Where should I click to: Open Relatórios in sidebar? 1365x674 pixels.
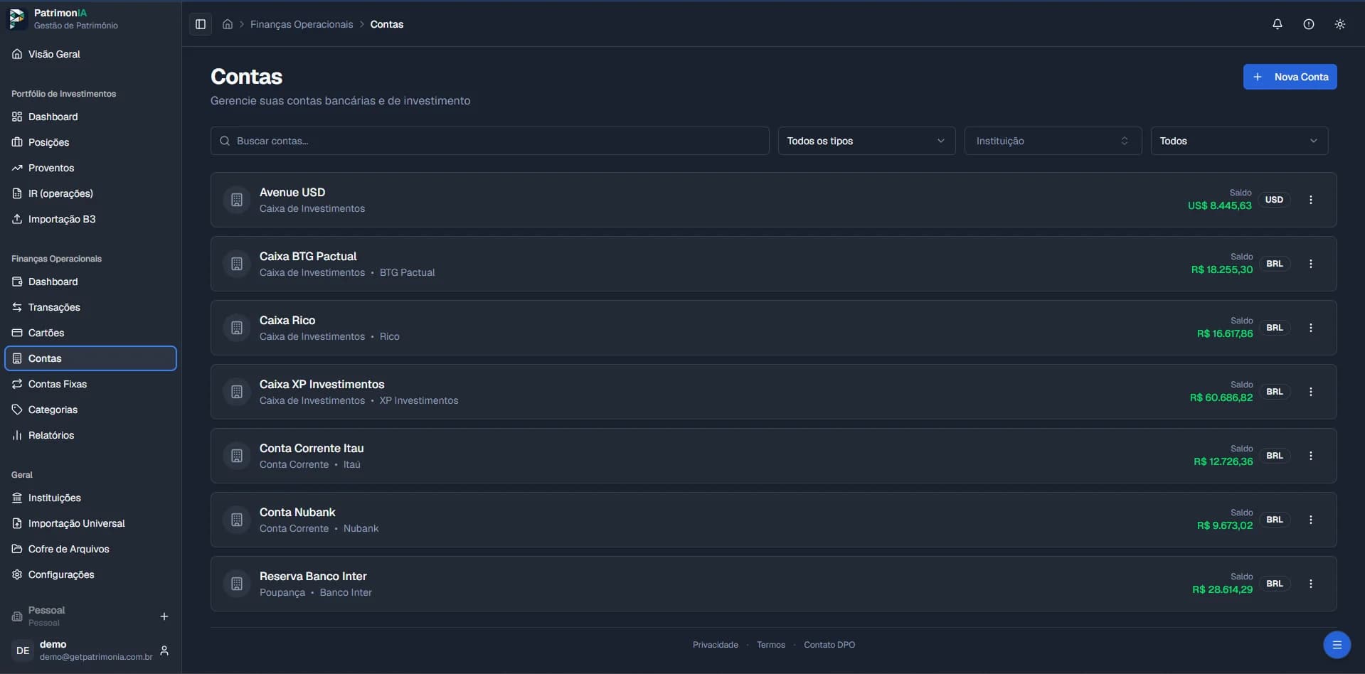[x=90, y=435]
